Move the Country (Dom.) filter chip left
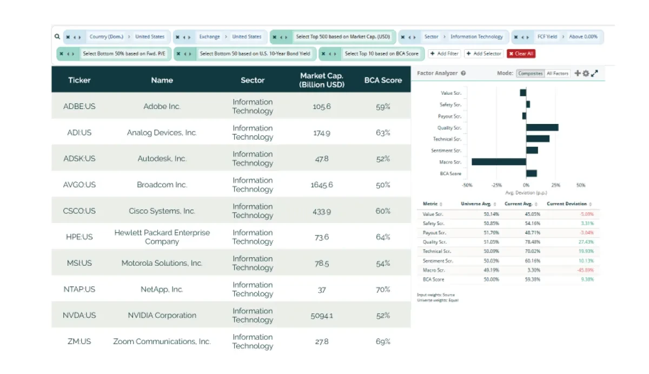Image resolution: width=649 pixels, height=374 pixels. [75, 37]
